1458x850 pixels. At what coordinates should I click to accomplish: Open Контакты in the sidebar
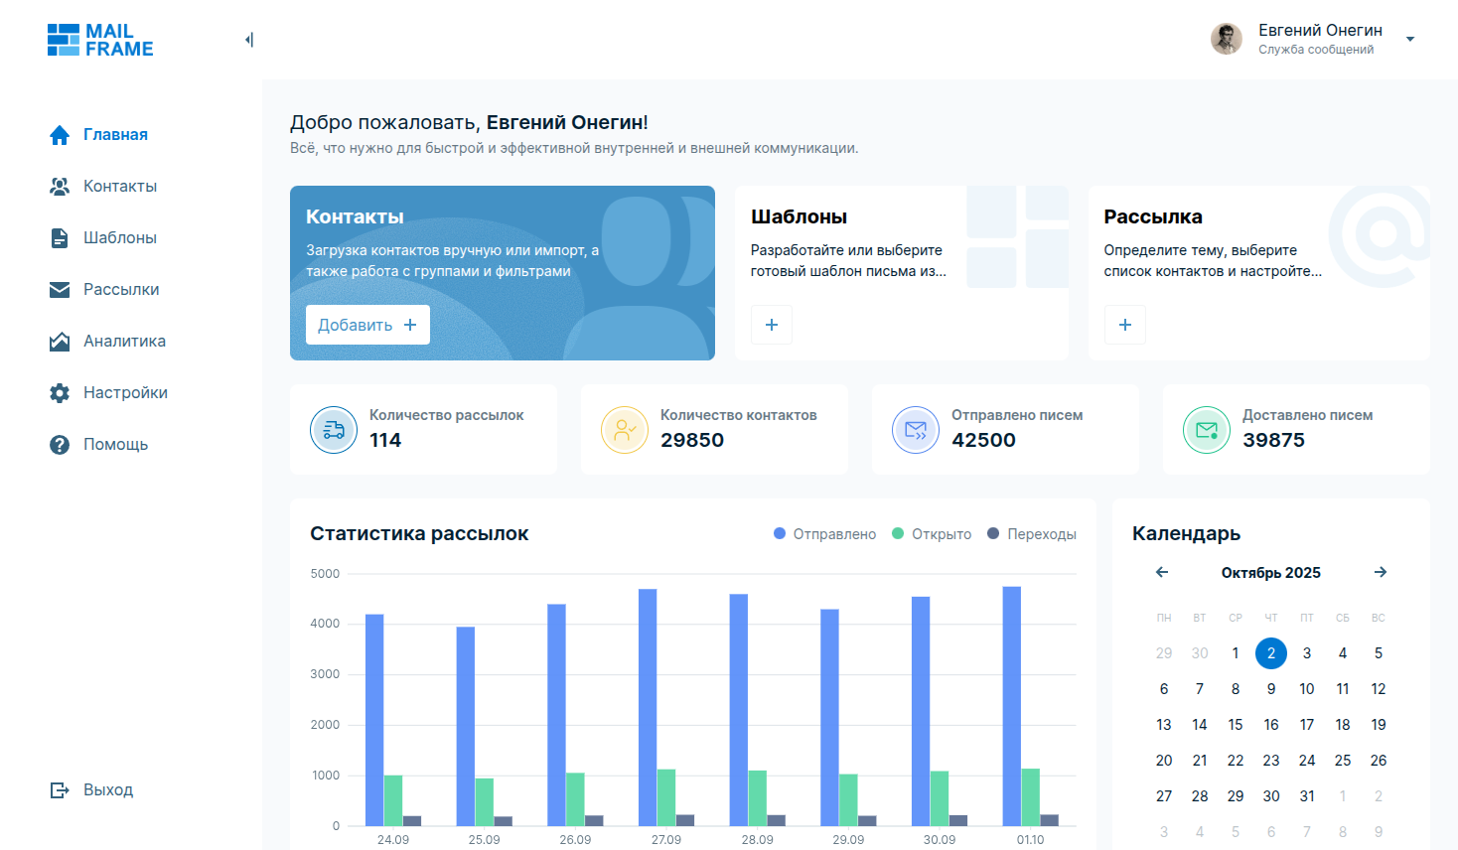119,187
